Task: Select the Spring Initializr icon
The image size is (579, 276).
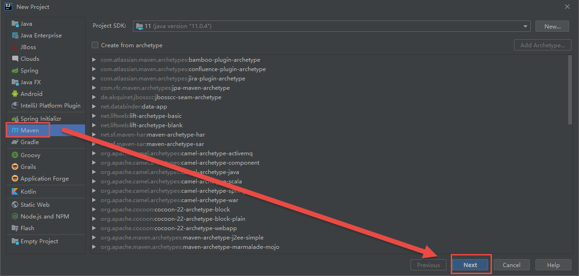Action: [x=15, y=119]
